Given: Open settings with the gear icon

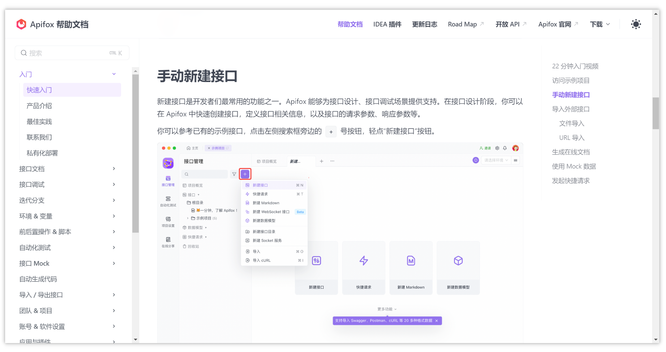Looking at the screenshot, I should pyautogui.click(x=497, y=148).
